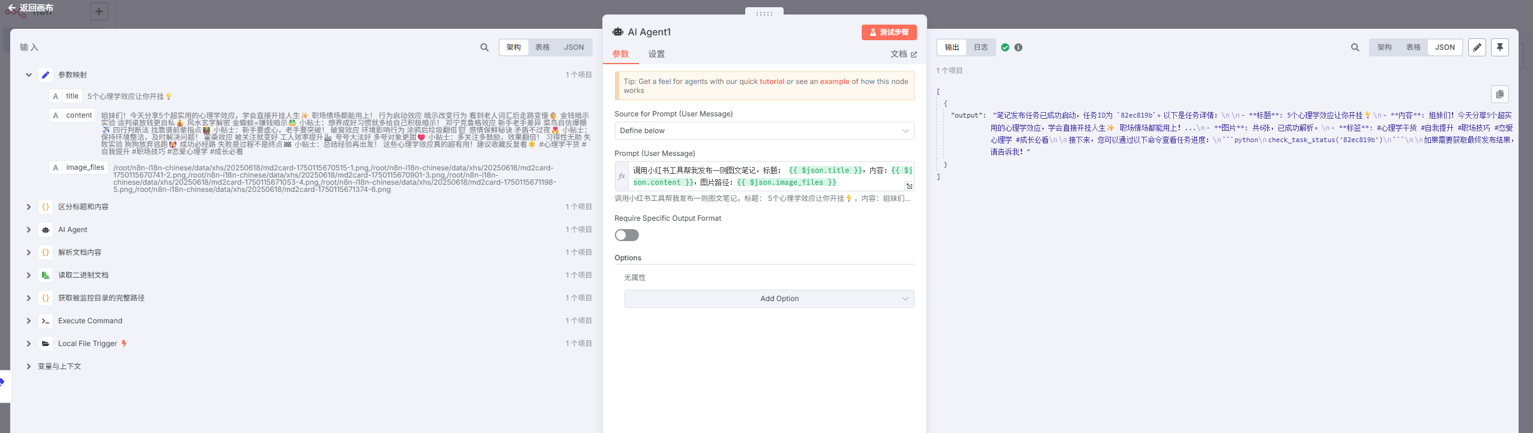This screenshot has height=433, width=1533.
Task: Click the expand prompt editor icon
Action: 909,186
